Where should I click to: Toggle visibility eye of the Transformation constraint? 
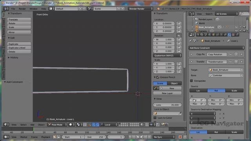(x=231, y=62)
